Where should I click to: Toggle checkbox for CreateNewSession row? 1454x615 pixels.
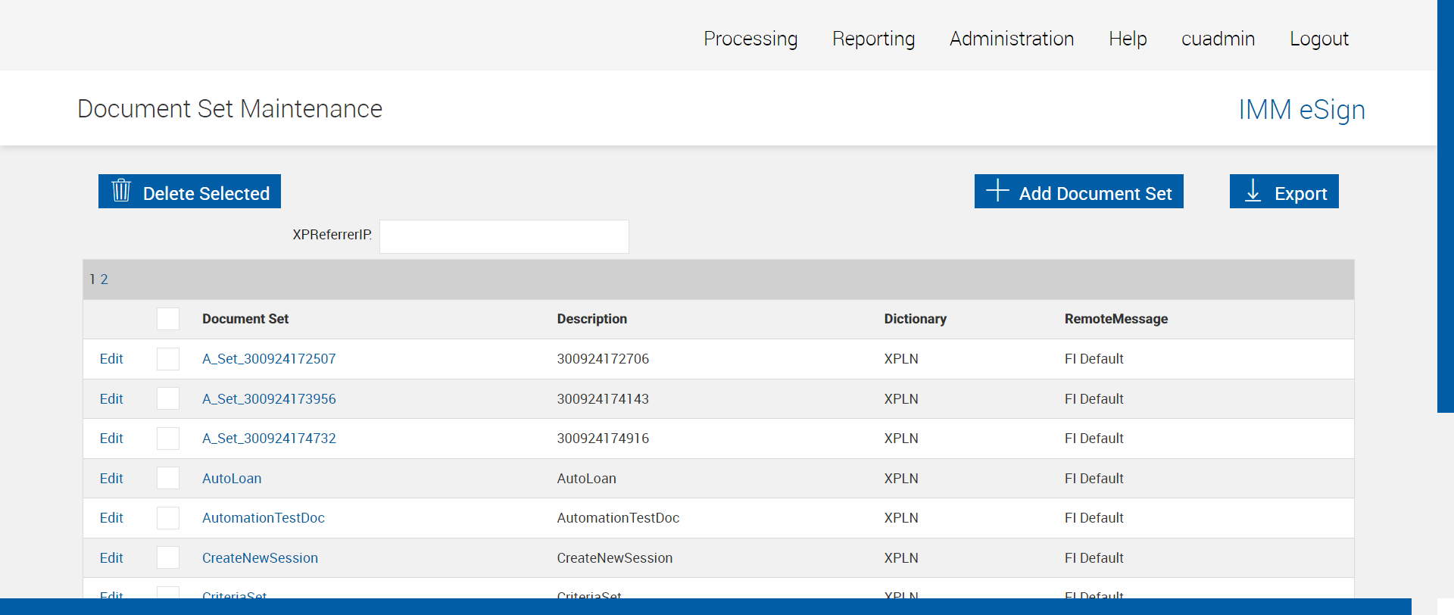[x=168, y=558]
